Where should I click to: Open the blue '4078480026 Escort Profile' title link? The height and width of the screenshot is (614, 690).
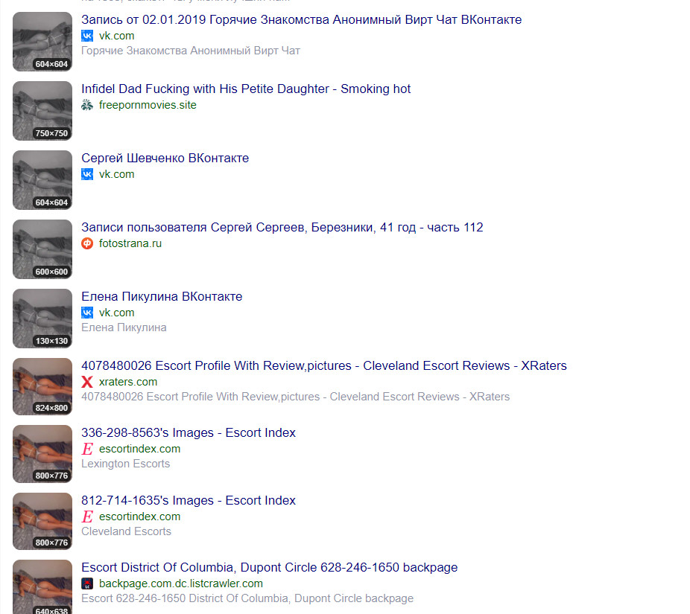click(x=324, y=365)
